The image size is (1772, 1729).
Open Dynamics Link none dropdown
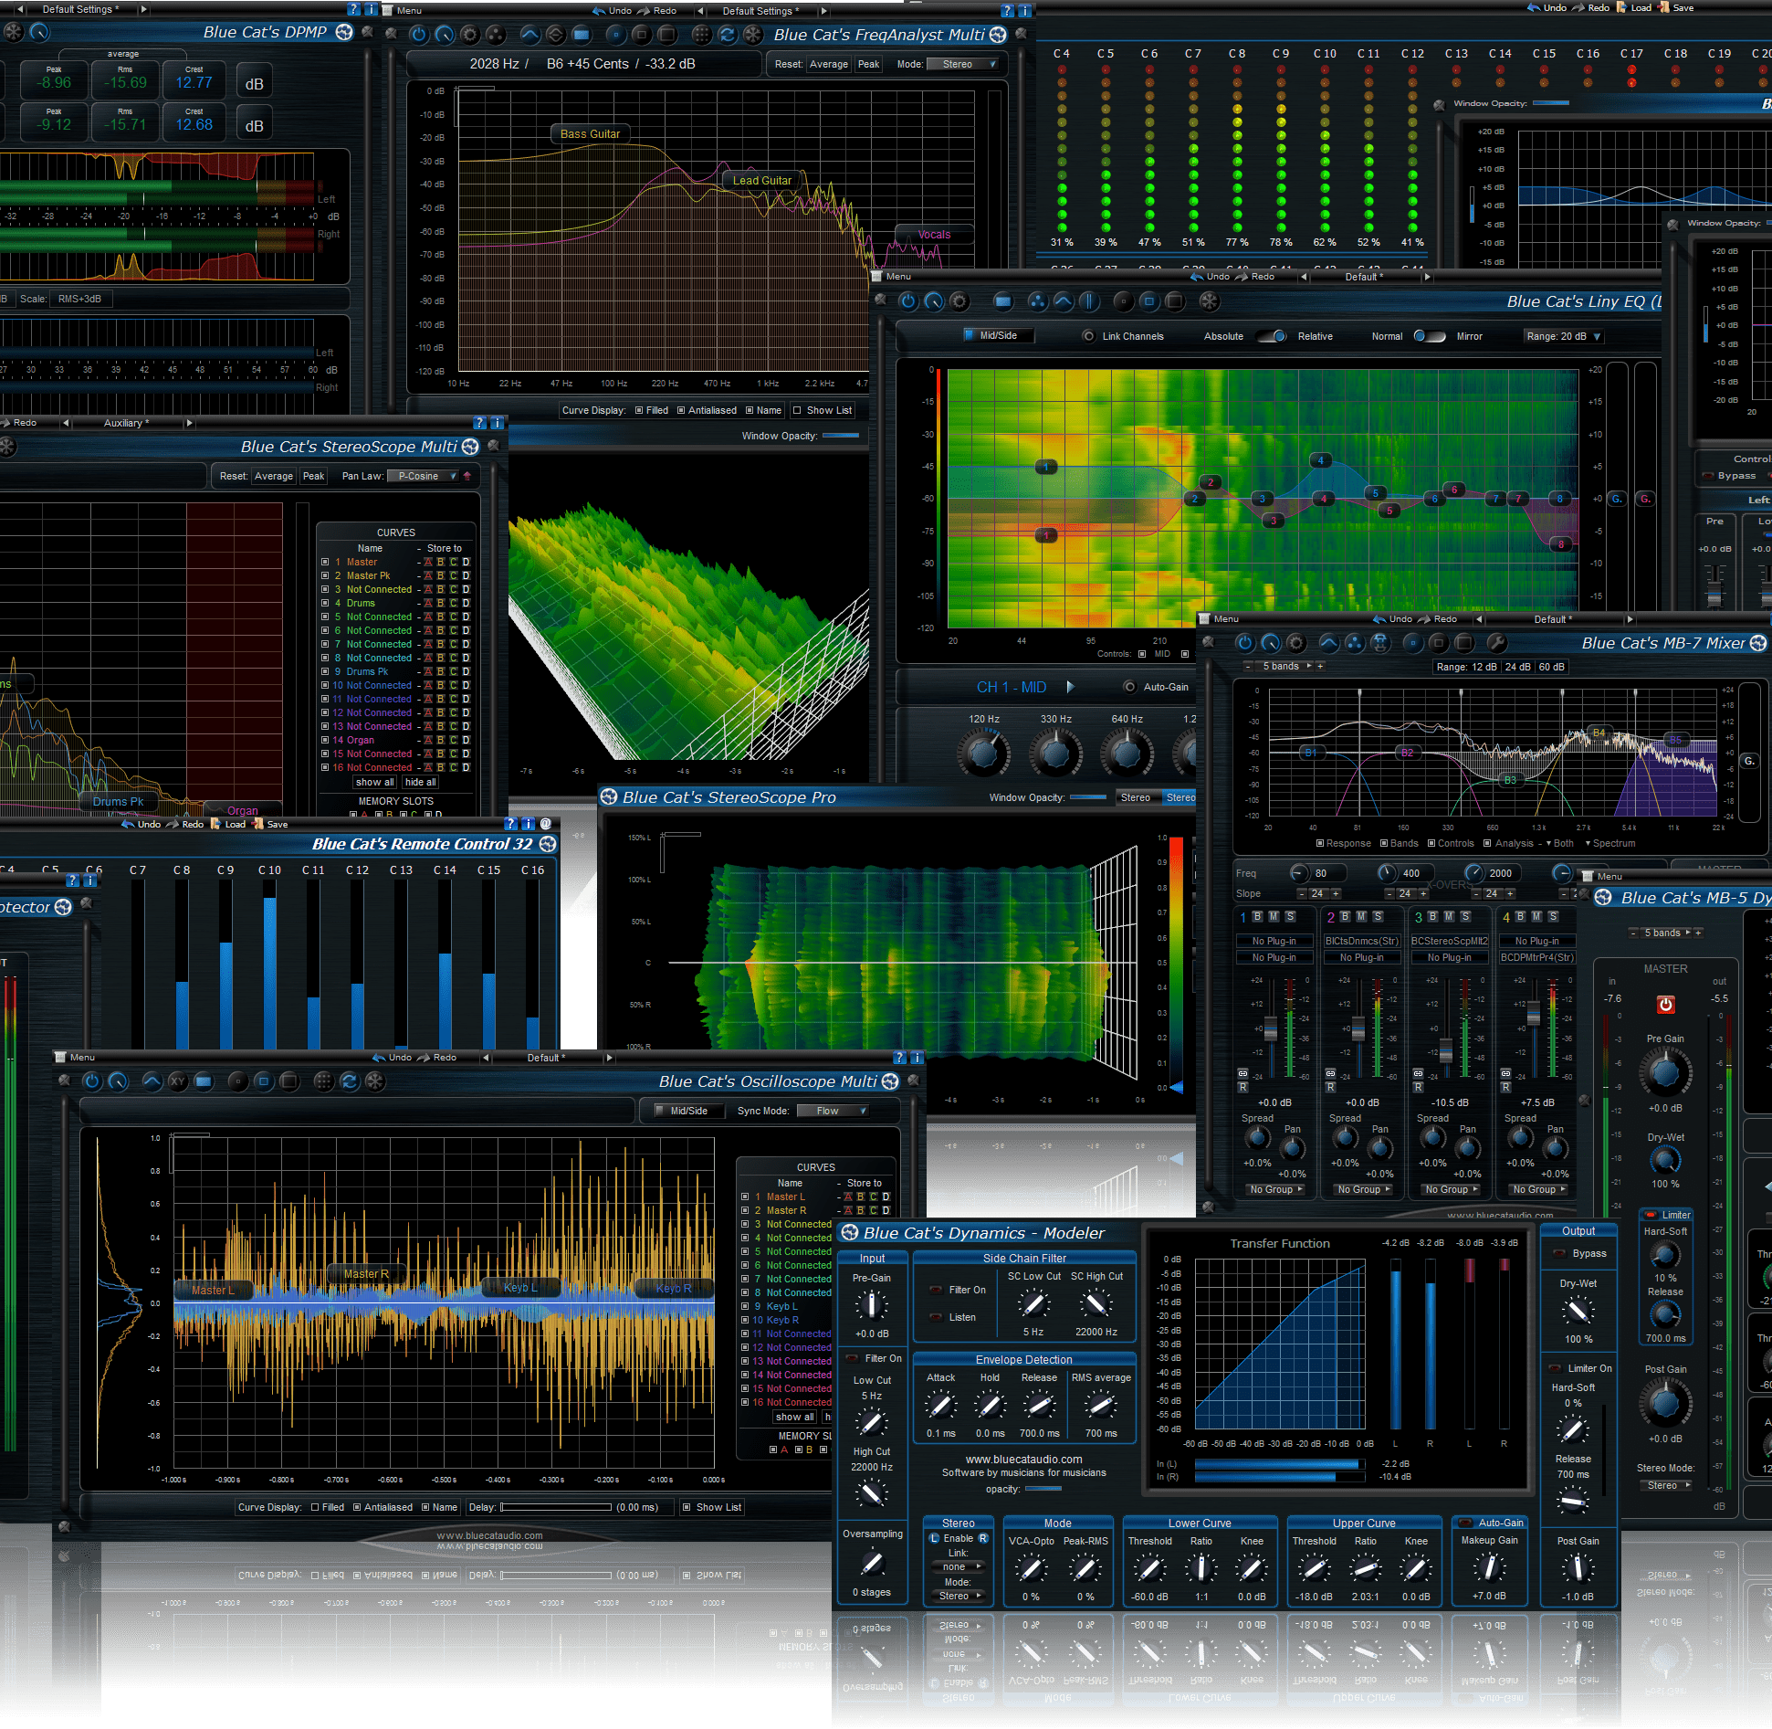[958, 1566]
